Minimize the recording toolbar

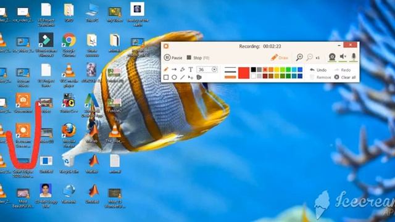(339, 45)
